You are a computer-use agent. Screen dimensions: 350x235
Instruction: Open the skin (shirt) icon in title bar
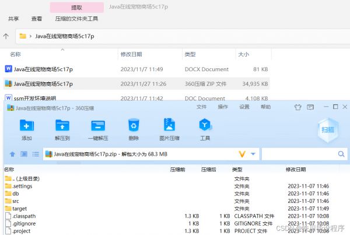pos(297,107)
